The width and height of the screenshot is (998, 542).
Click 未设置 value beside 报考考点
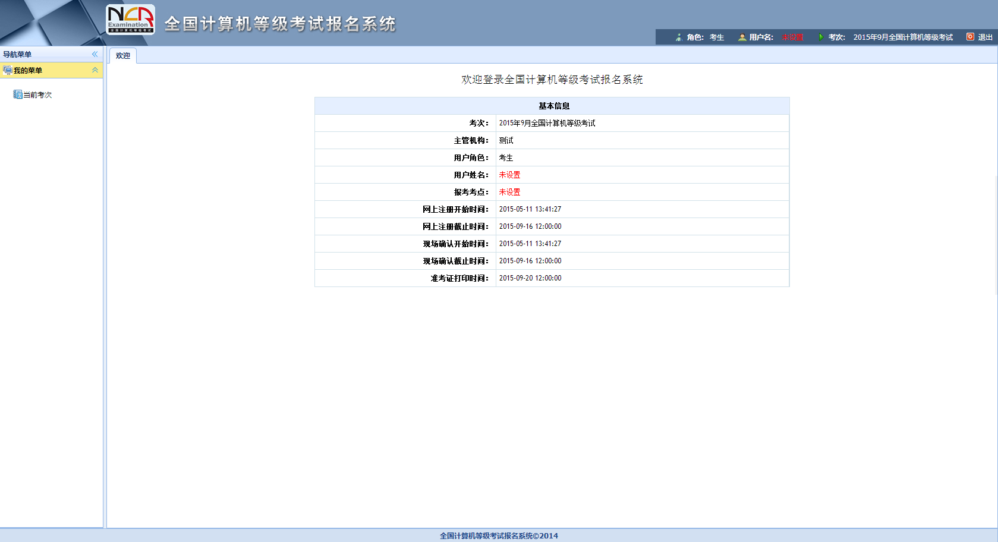(x=509, y=192)
